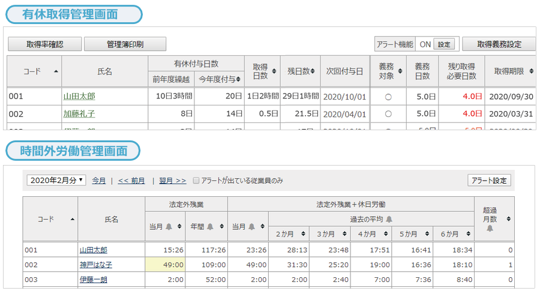Viewport: 540px width, 294px height.
Task: Select 義務対象 circle for 山田太郎
Action: click(x=388, y=96)
